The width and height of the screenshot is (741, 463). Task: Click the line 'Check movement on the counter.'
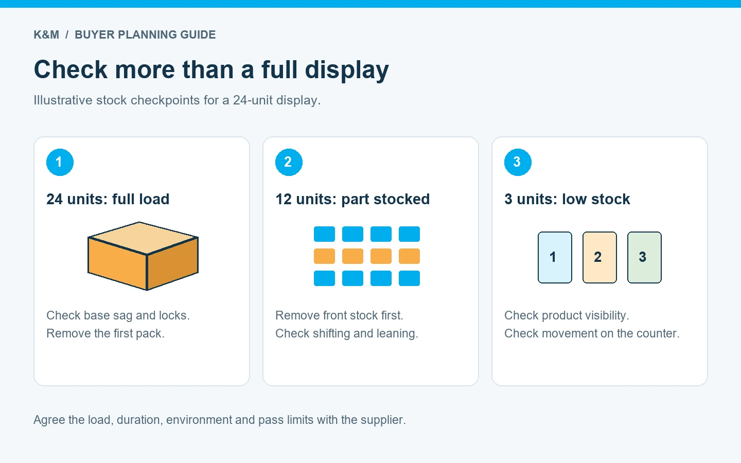click(592, 333)
